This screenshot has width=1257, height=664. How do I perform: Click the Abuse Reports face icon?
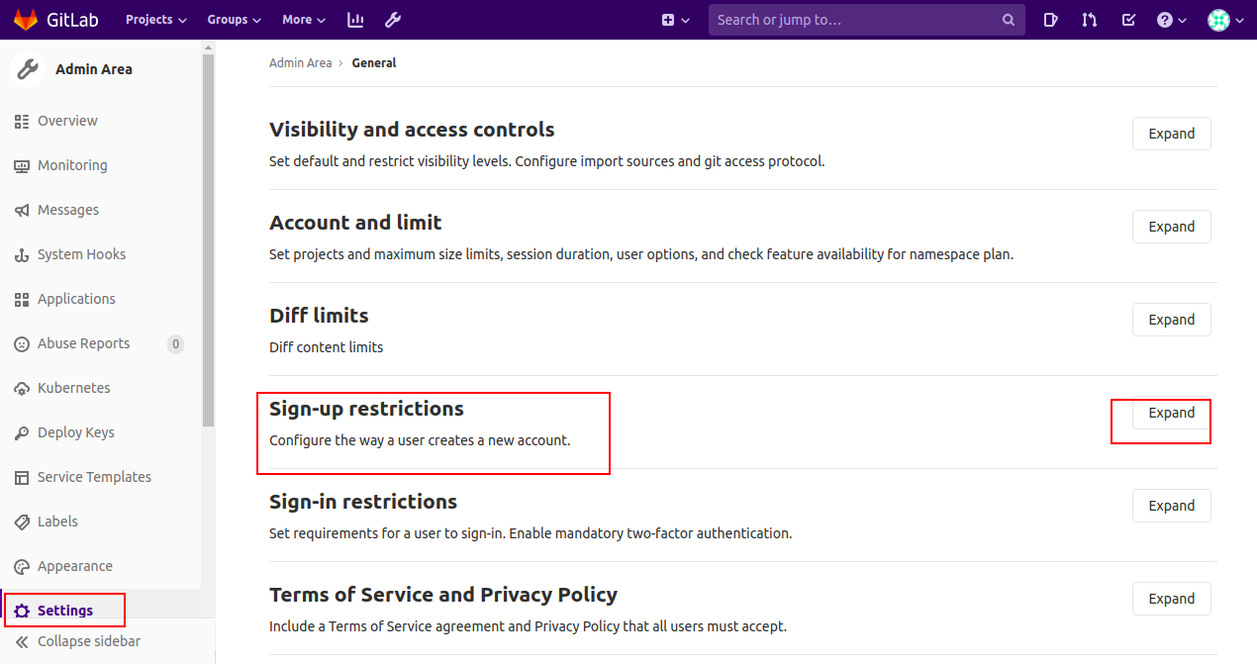[x=22, y=343]
